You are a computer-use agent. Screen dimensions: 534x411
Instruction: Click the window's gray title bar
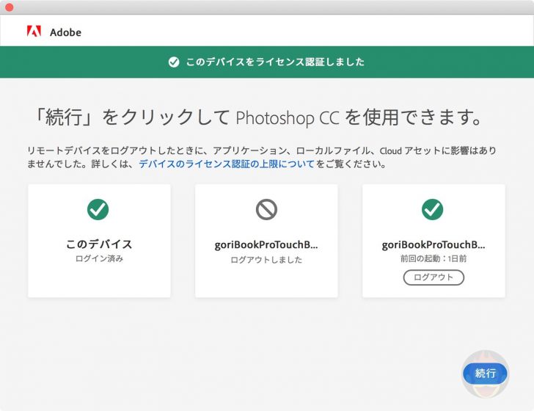[x=267, y=7]
